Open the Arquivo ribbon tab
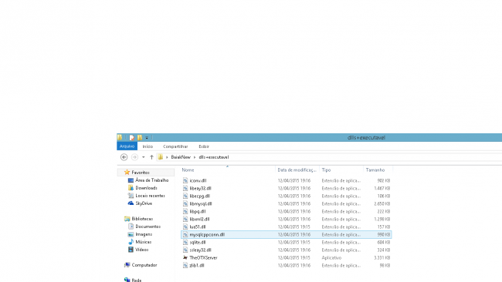Screen dimensions: 502x282 127,146
